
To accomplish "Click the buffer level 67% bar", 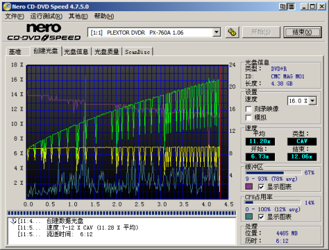I will click(x=273, y=173).
